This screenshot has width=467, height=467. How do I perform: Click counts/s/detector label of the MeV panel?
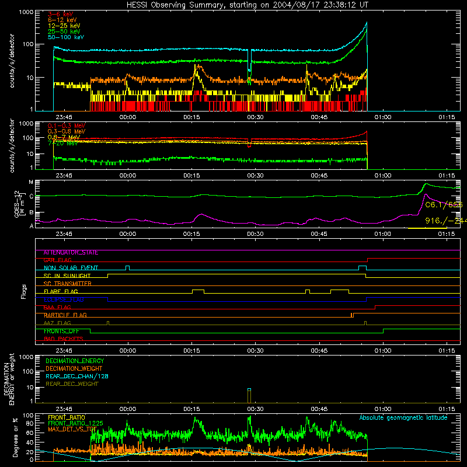point(12,145)
